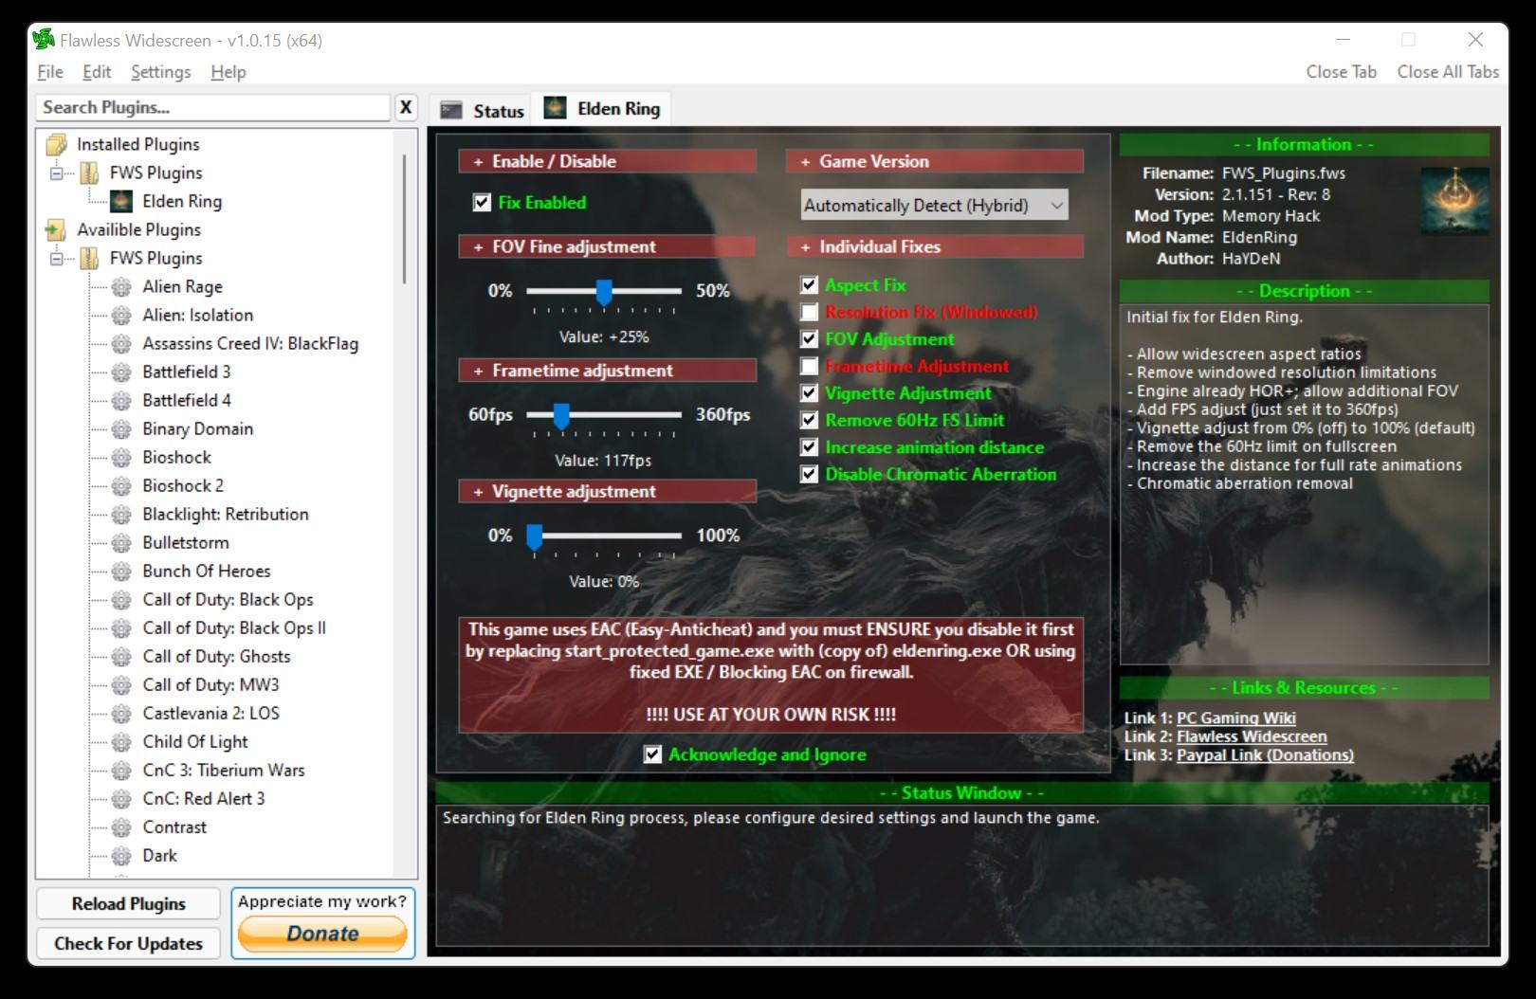Collapse the Vignette adjustment section header
Screen dimensions: 1536x999
pyautogui.click(x=607, y=491)
